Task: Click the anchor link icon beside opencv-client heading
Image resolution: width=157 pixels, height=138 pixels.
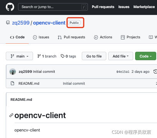Action: point(11,115)
